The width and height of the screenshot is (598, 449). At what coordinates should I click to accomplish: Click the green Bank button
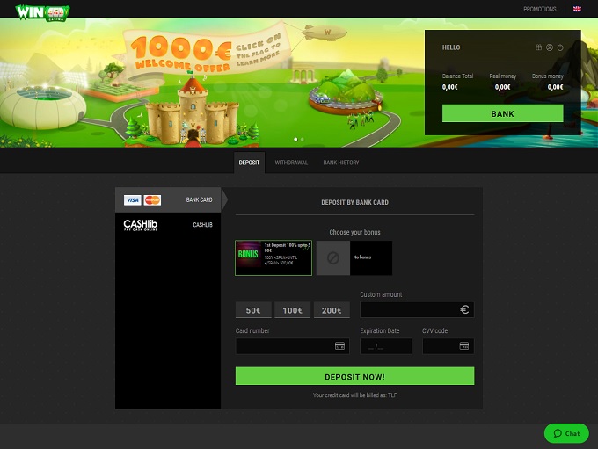502,113
